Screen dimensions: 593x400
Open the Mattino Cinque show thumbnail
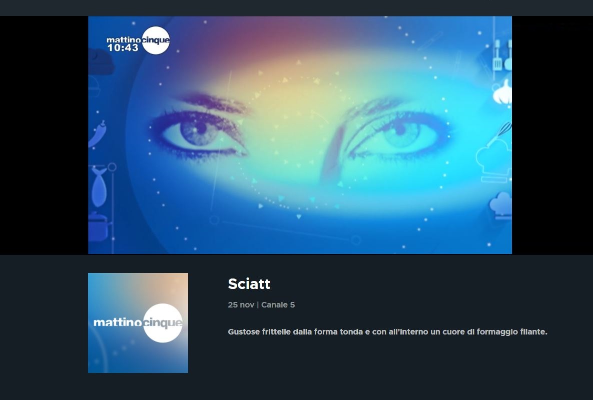point(138,323)
